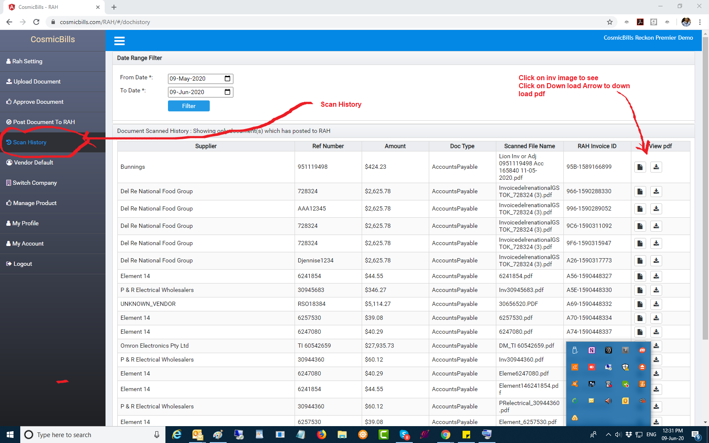This screenshot has width=709, height=443.
Task: Bookmark this page with star icon
Action: [609, 22]
